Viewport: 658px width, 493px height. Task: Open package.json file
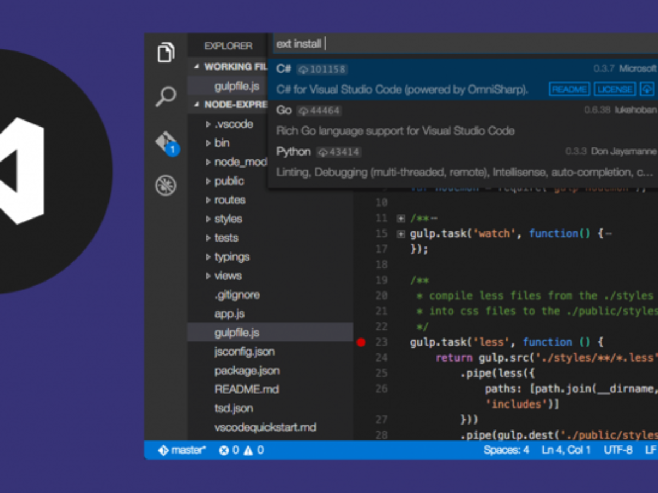tap(247, 370)
